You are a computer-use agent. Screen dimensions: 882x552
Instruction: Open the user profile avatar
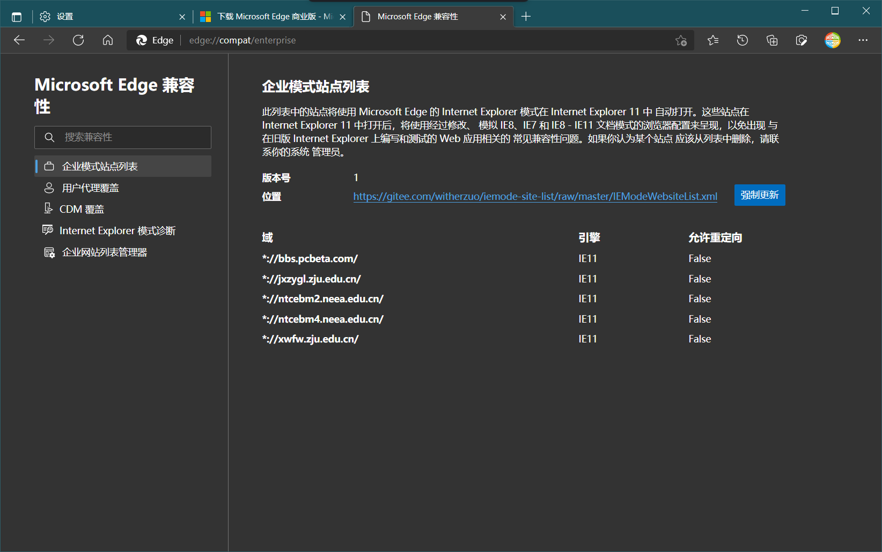pyautogui.click(x=832, y=40)
